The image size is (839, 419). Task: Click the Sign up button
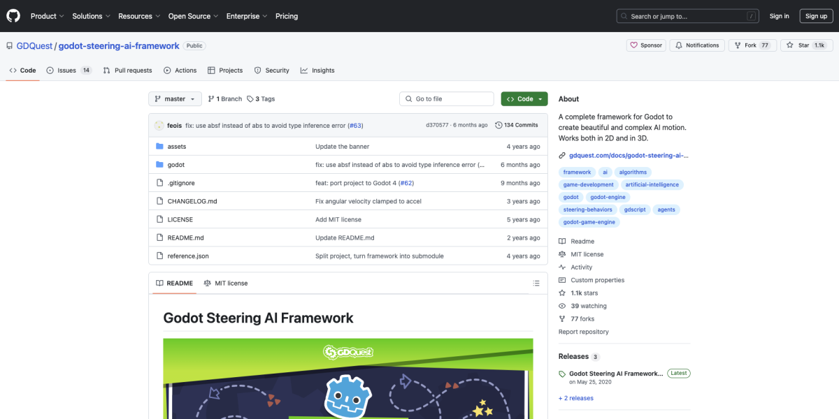point(816,15)
